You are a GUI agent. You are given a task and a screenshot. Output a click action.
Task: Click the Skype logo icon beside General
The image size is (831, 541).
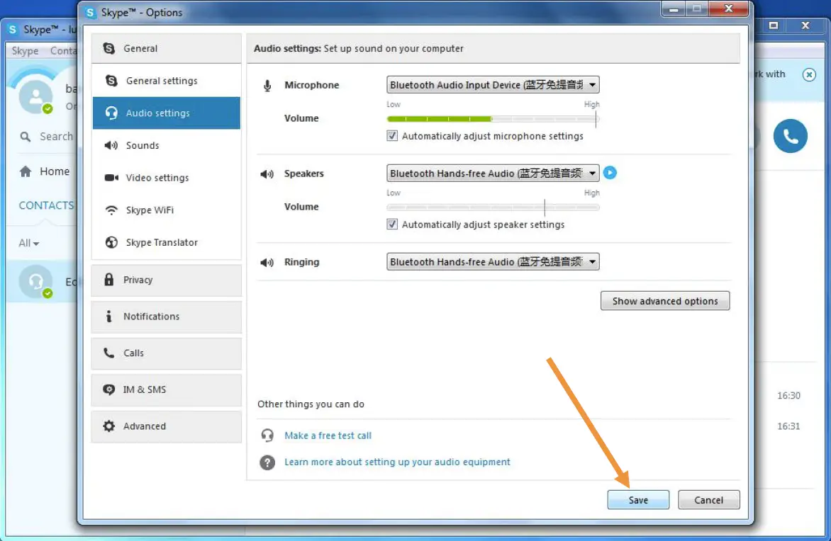[109, 48]
